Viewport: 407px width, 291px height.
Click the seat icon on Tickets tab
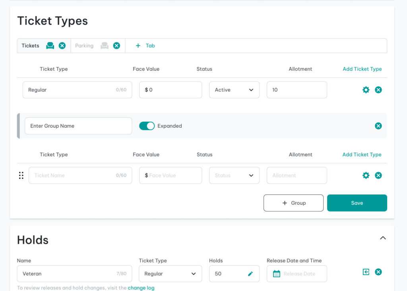click(50, 46)
